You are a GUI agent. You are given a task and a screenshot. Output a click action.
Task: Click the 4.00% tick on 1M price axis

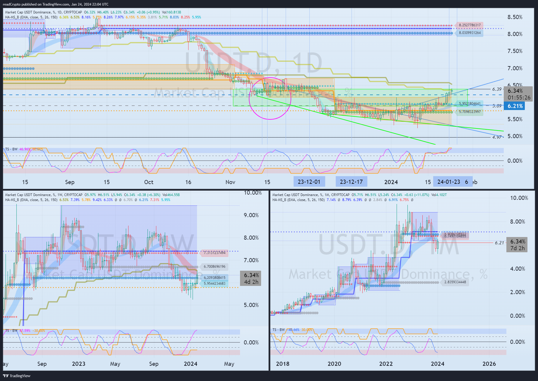[518, 269]
